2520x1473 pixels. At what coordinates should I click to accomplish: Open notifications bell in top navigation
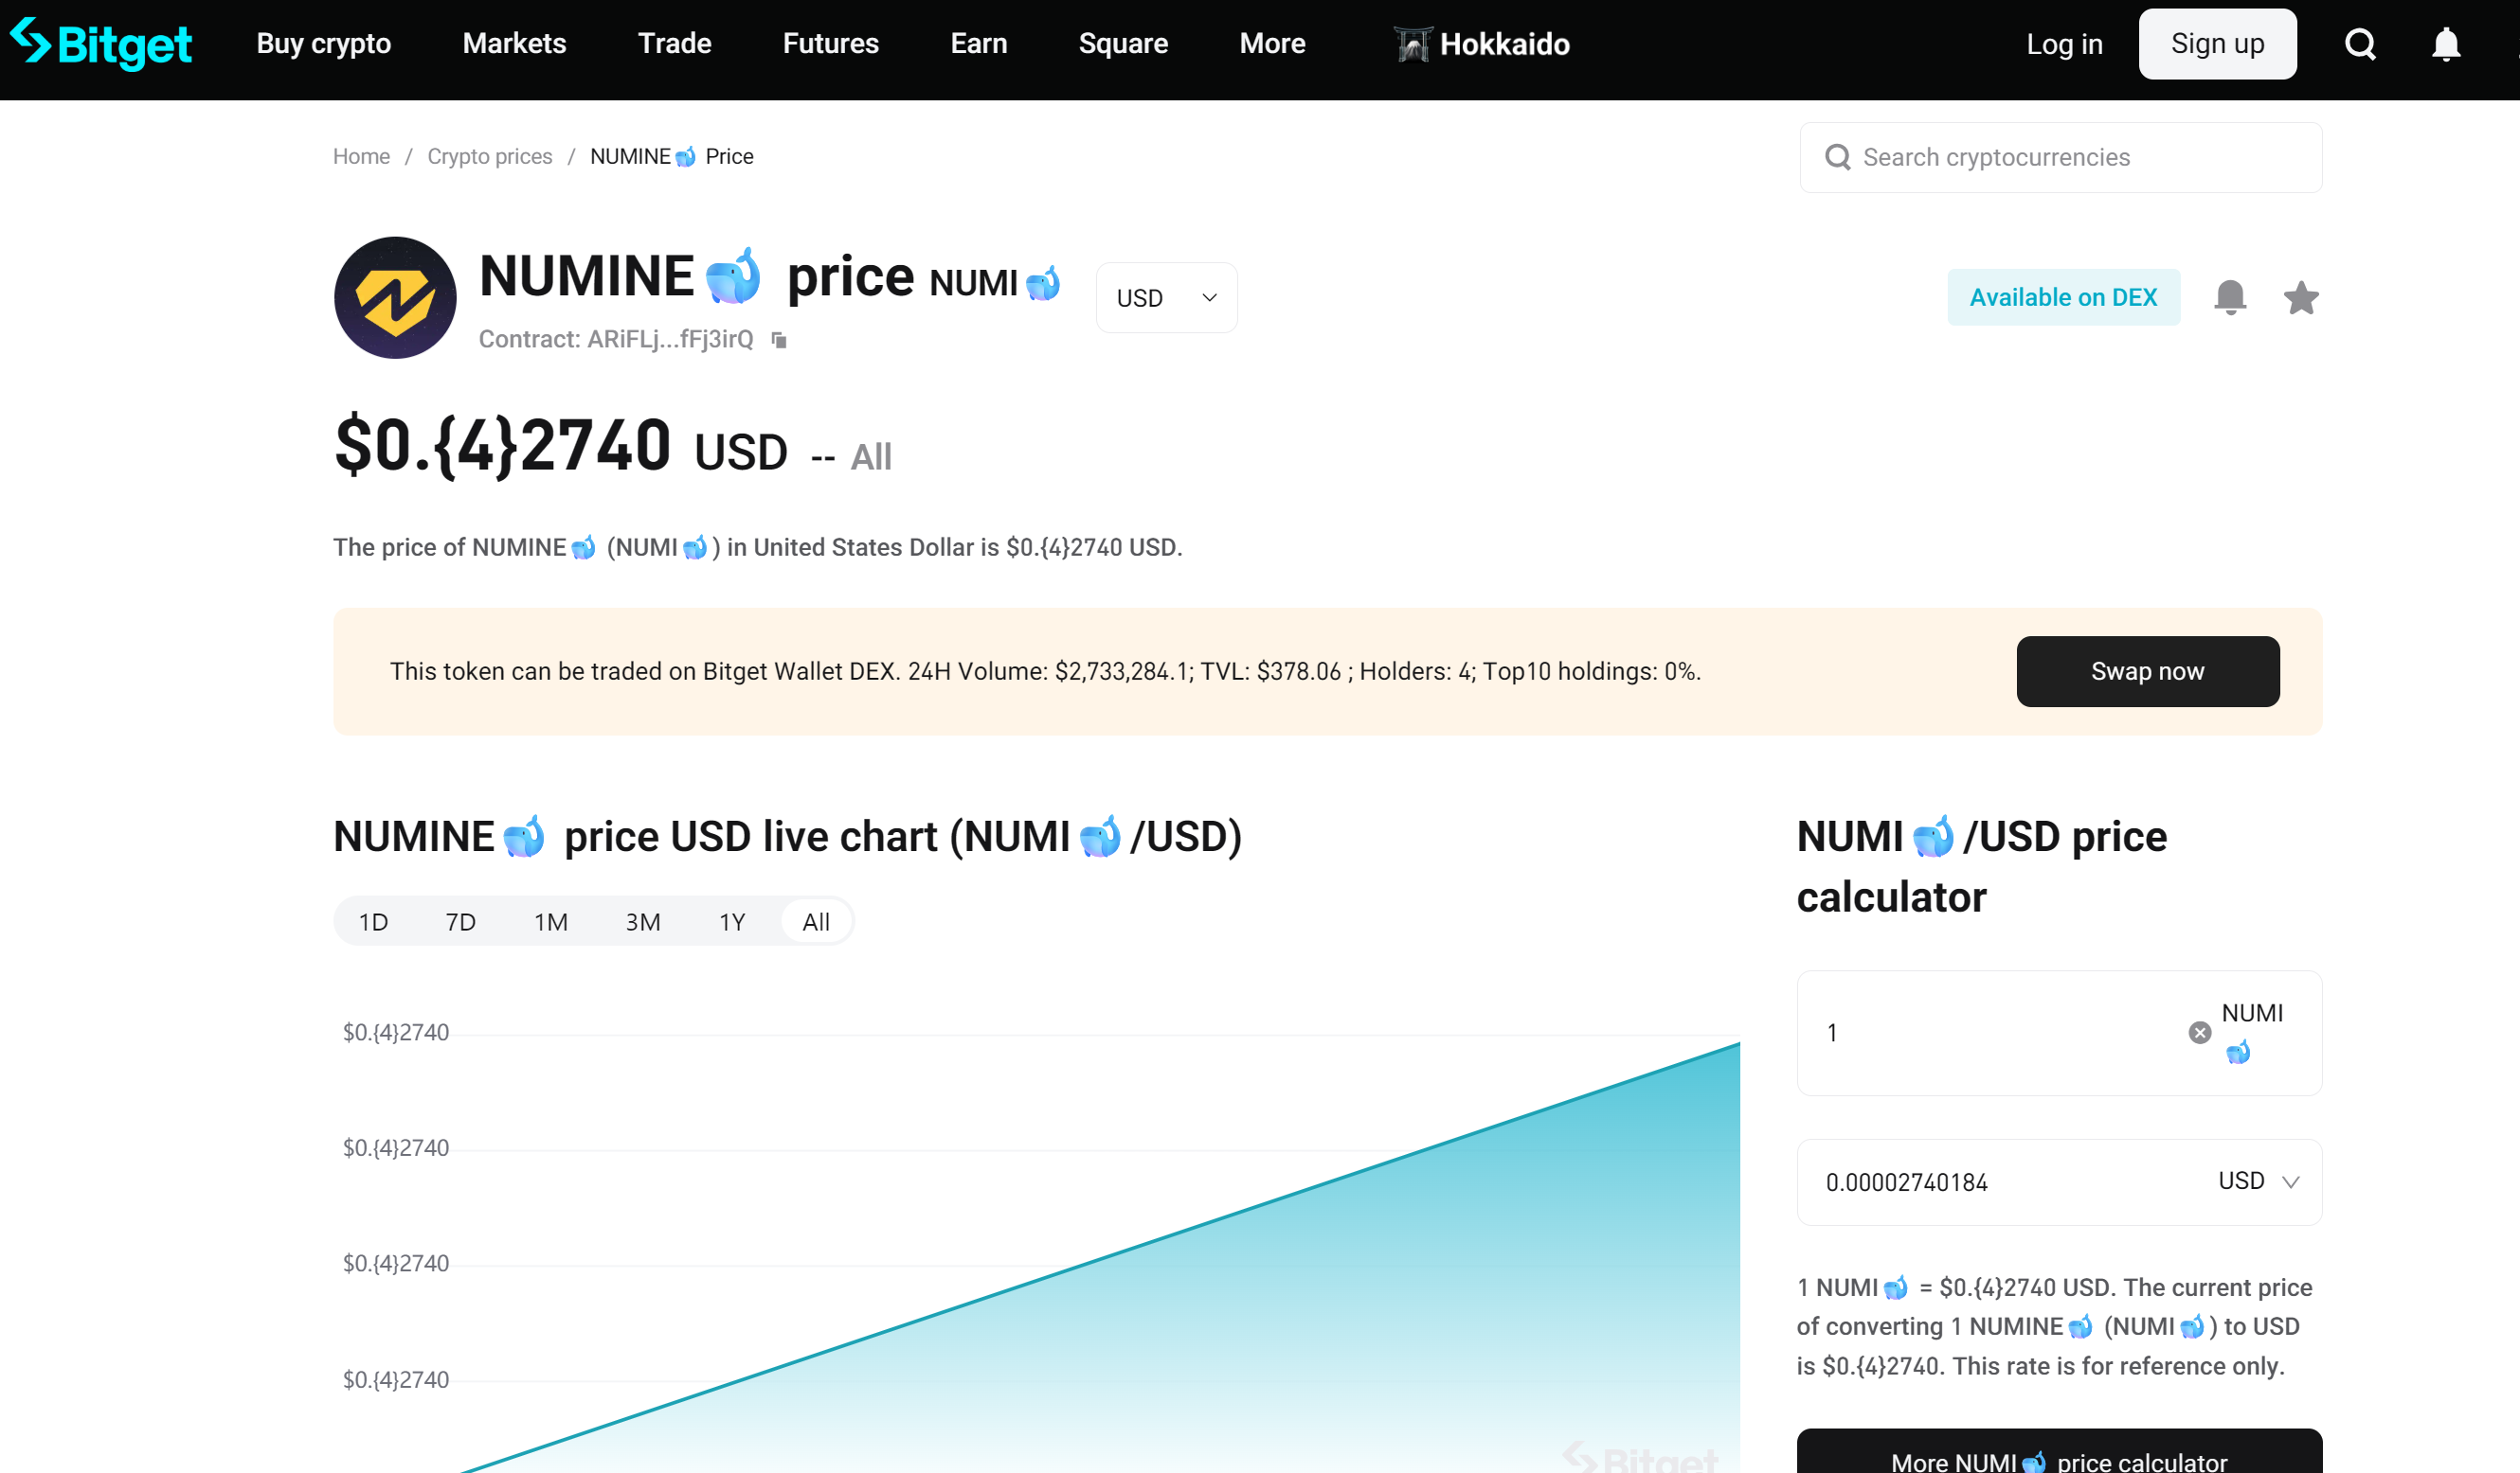[2445, 44]
